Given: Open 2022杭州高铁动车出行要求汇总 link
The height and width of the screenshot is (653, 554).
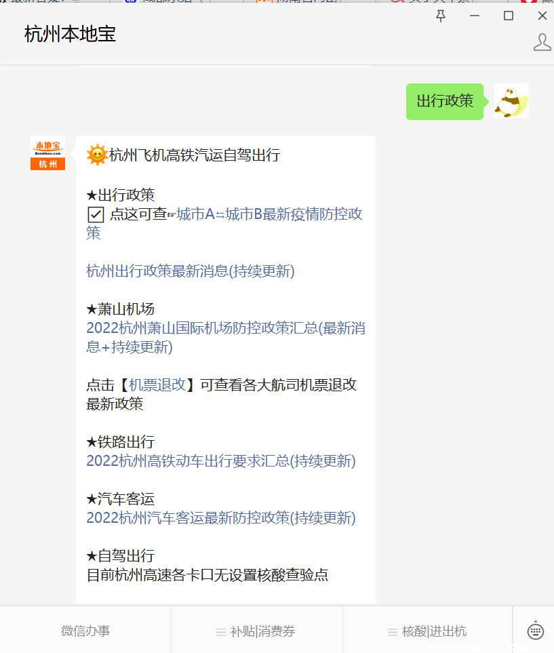Looking at the screenshot, I should tap(221, 461).
